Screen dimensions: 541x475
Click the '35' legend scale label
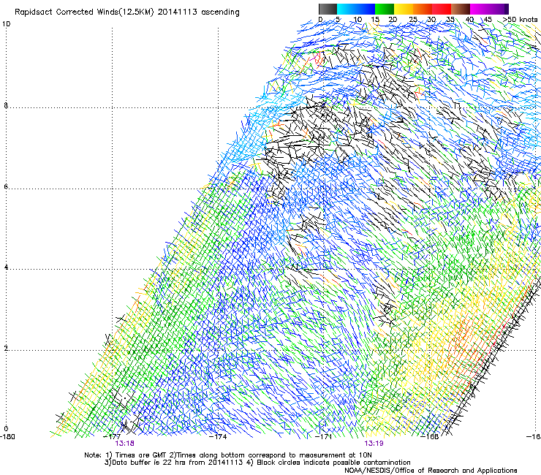450,20
